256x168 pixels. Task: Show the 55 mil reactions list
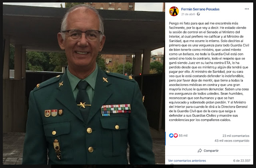(183, 136)
